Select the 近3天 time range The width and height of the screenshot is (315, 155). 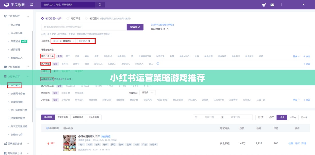261,117
